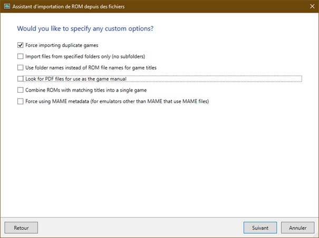Click the window title 'Assistant d'importation de ROM depuis des fichiers'
319x238 pixels.
[69, 6]
